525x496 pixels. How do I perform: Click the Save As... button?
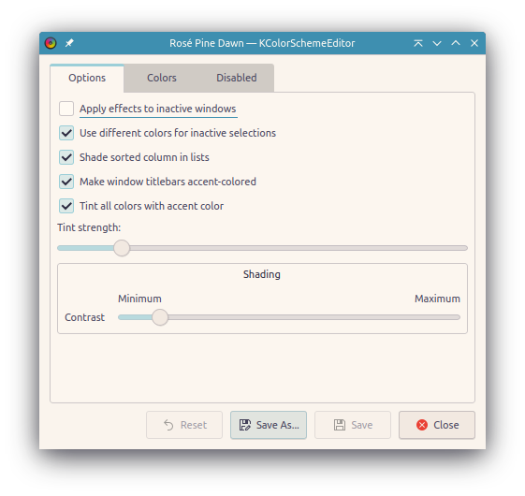pos(269,425)
